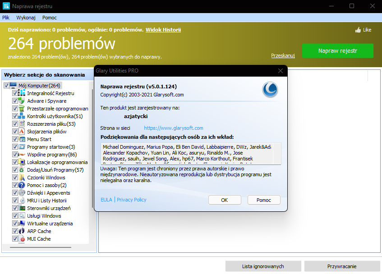Click the Programy startowe icon
The height and width of the screenshot is (274, 382).
coord(22,147)
